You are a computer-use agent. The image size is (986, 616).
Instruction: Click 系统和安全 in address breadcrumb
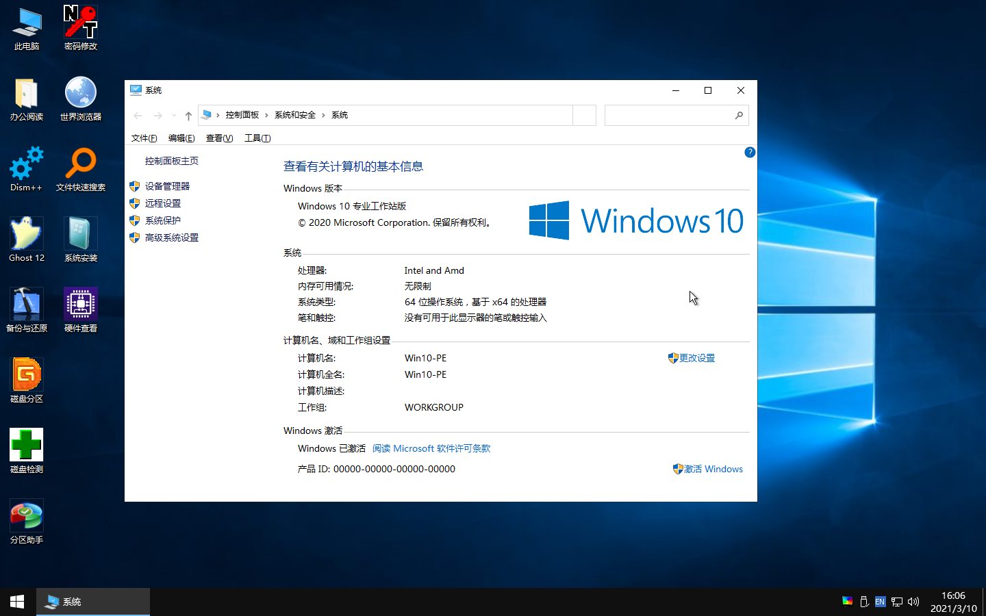[x=295, y=115]
